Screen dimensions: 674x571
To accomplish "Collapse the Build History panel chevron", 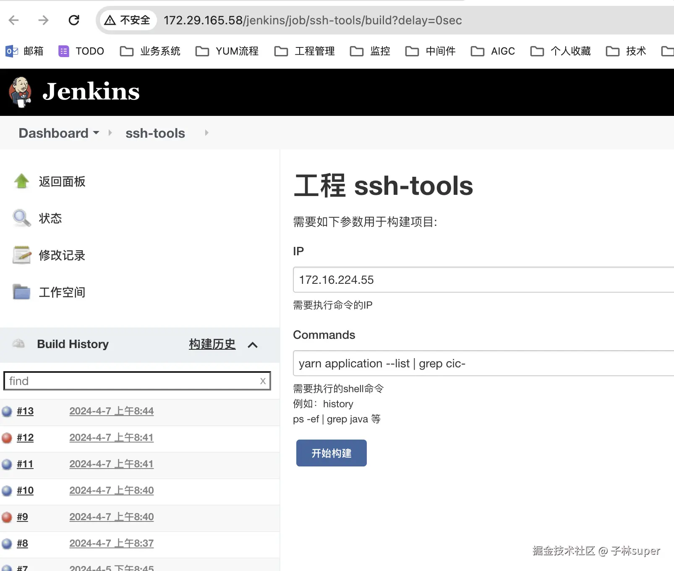I will (253, 345).
